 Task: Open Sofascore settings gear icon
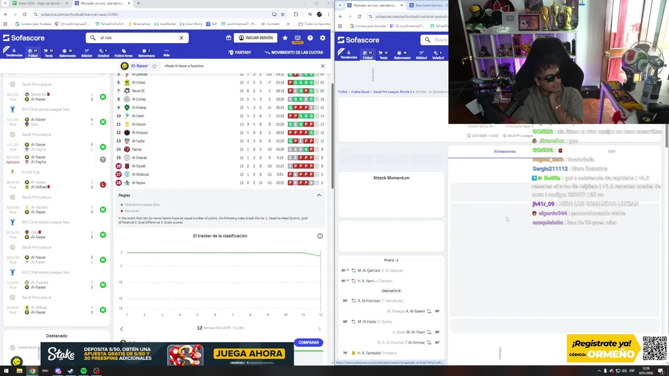point(322,38)
